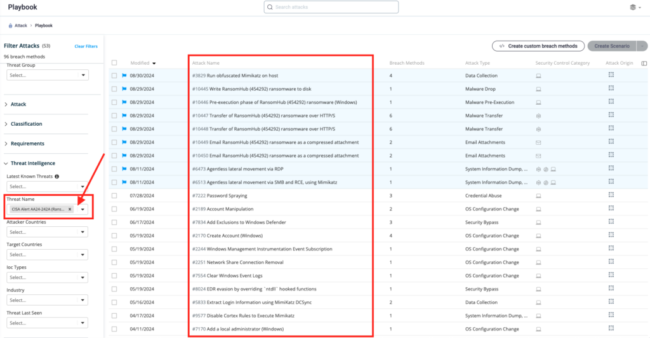Click Create custom breach methods button
The width and height of the screenshot is (650, 338).
[x=538, y=46]
